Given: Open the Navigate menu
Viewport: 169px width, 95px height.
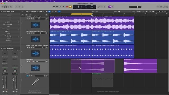Looking at the screenshot, I should click(x=26, y=1).
